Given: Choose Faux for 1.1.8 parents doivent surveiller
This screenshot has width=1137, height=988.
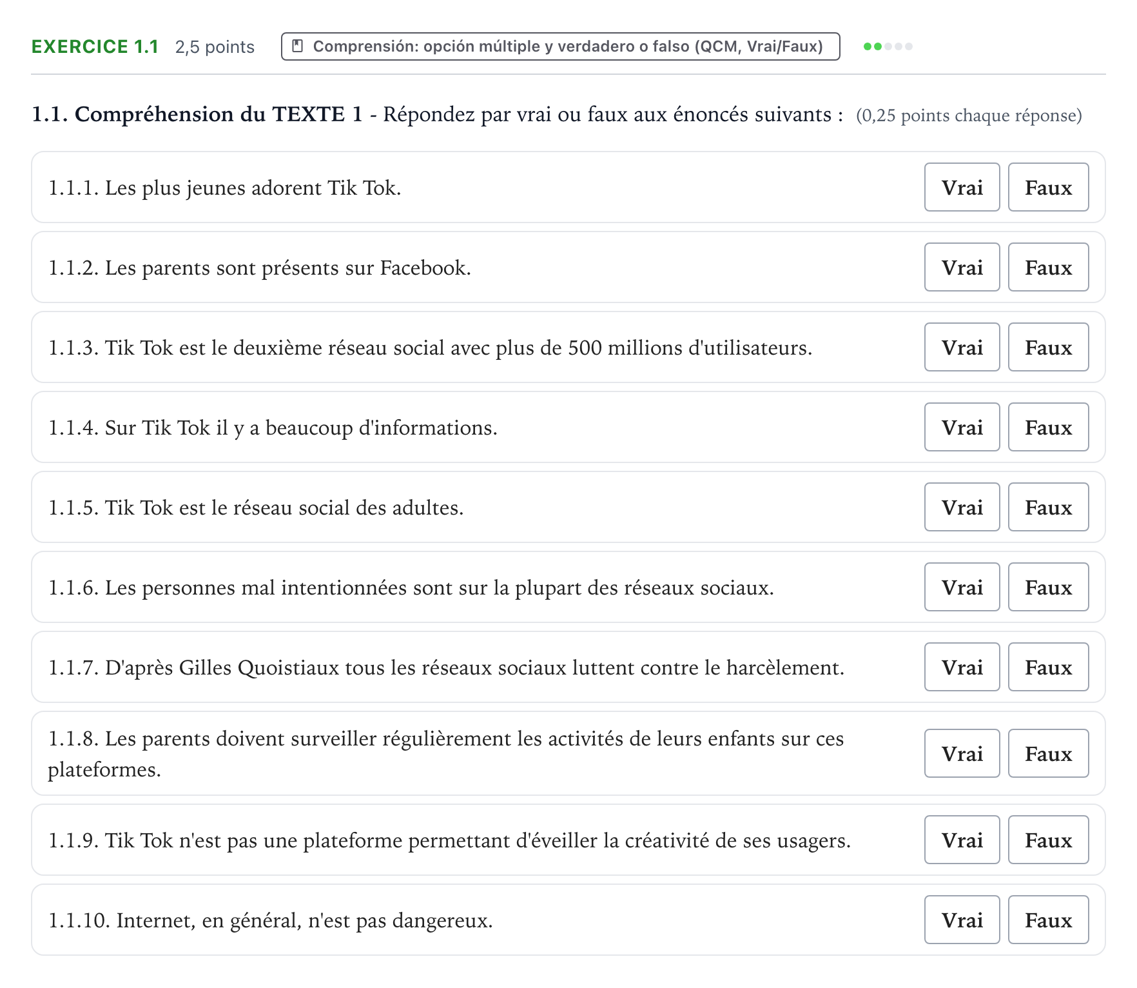Looking at the screenshot, I should (x=1048, y=753).
